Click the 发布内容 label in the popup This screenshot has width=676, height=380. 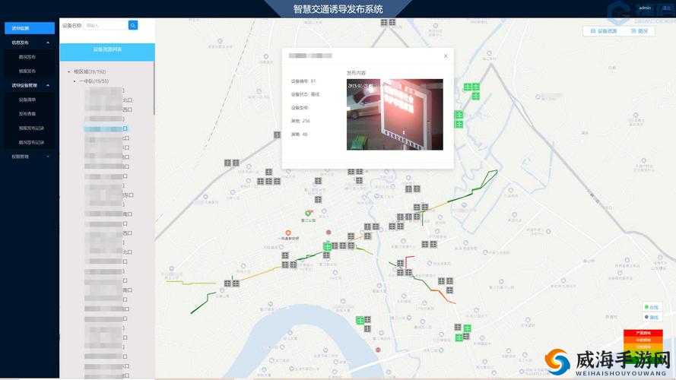[x=356, y=73]
